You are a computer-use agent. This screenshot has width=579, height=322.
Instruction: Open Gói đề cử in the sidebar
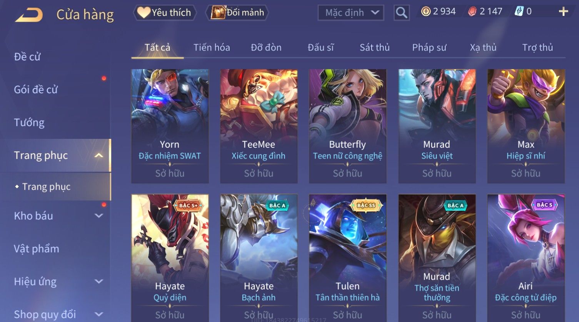click(x=36, y=90)
